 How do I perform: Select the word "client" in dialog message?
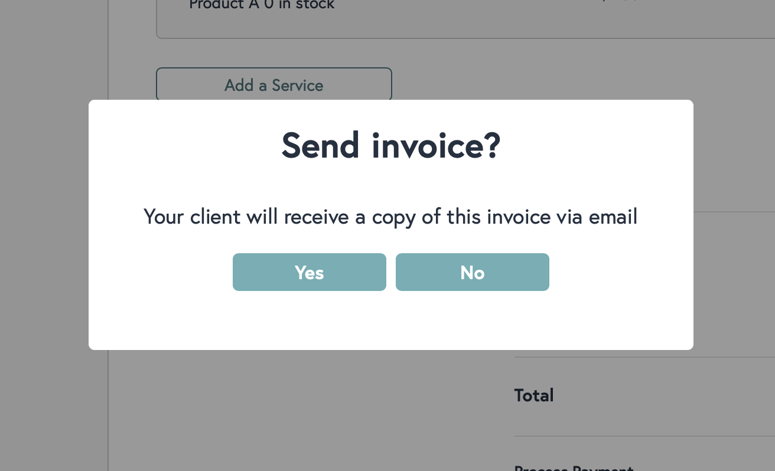pos(215,217)
